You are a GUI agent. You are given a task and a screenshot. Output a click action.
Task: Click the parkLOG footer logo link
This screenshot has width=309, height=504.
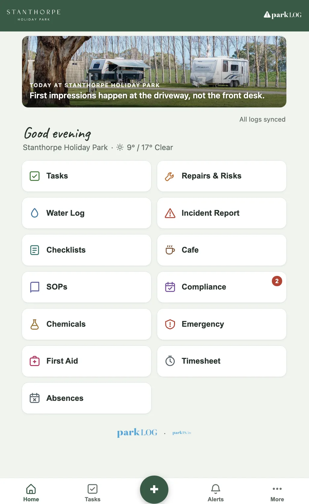coord(137,433)
